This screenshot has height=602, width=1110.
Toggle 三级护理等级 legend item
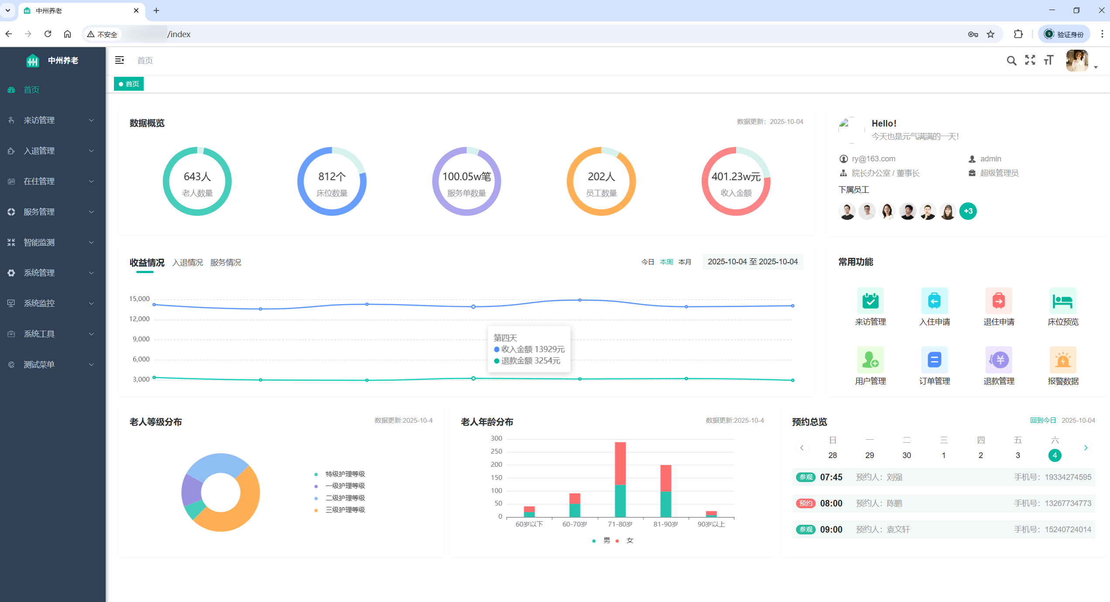[x=345, y=510]
